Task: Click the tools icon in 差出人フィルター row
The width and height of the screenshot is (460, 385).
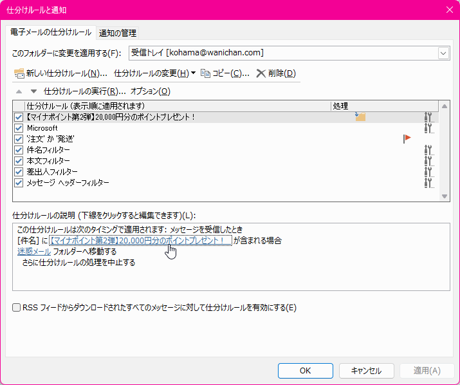Action: 428,172
